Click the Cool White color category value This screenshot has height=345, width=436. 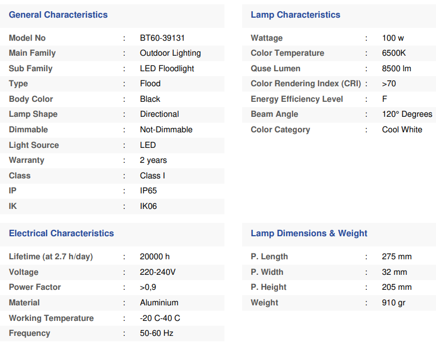coord(402,130)
